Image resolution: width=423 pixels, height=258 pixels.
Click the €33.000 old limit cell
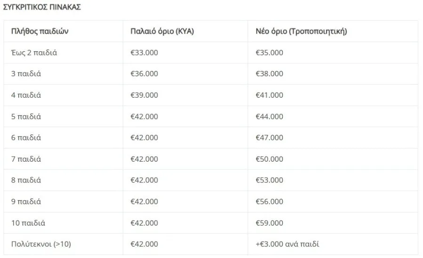144,53
